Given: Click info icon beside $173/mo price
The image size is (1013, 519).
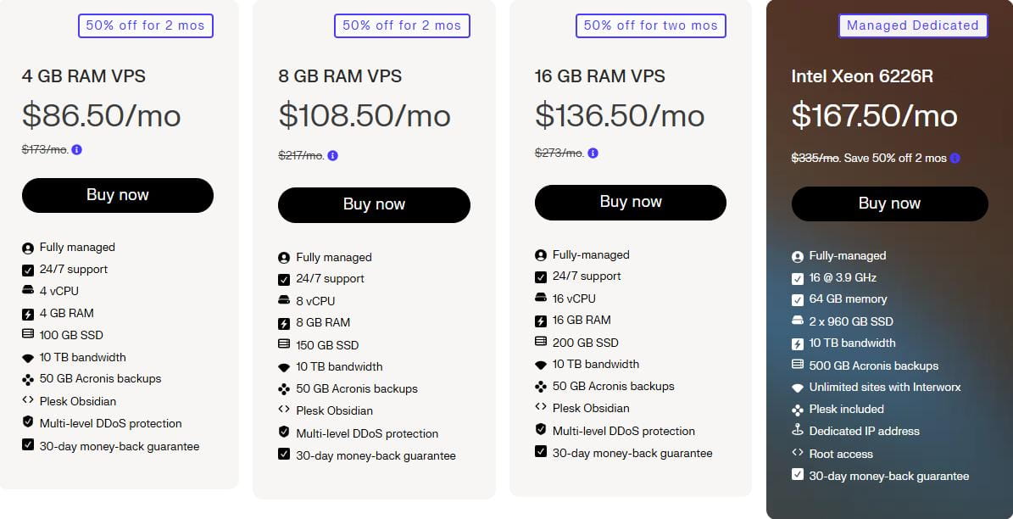Looking at the screenshot, I should coord(77,150).
